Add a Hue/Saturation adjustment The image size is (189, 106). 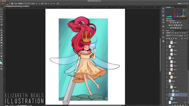(170, 25)
